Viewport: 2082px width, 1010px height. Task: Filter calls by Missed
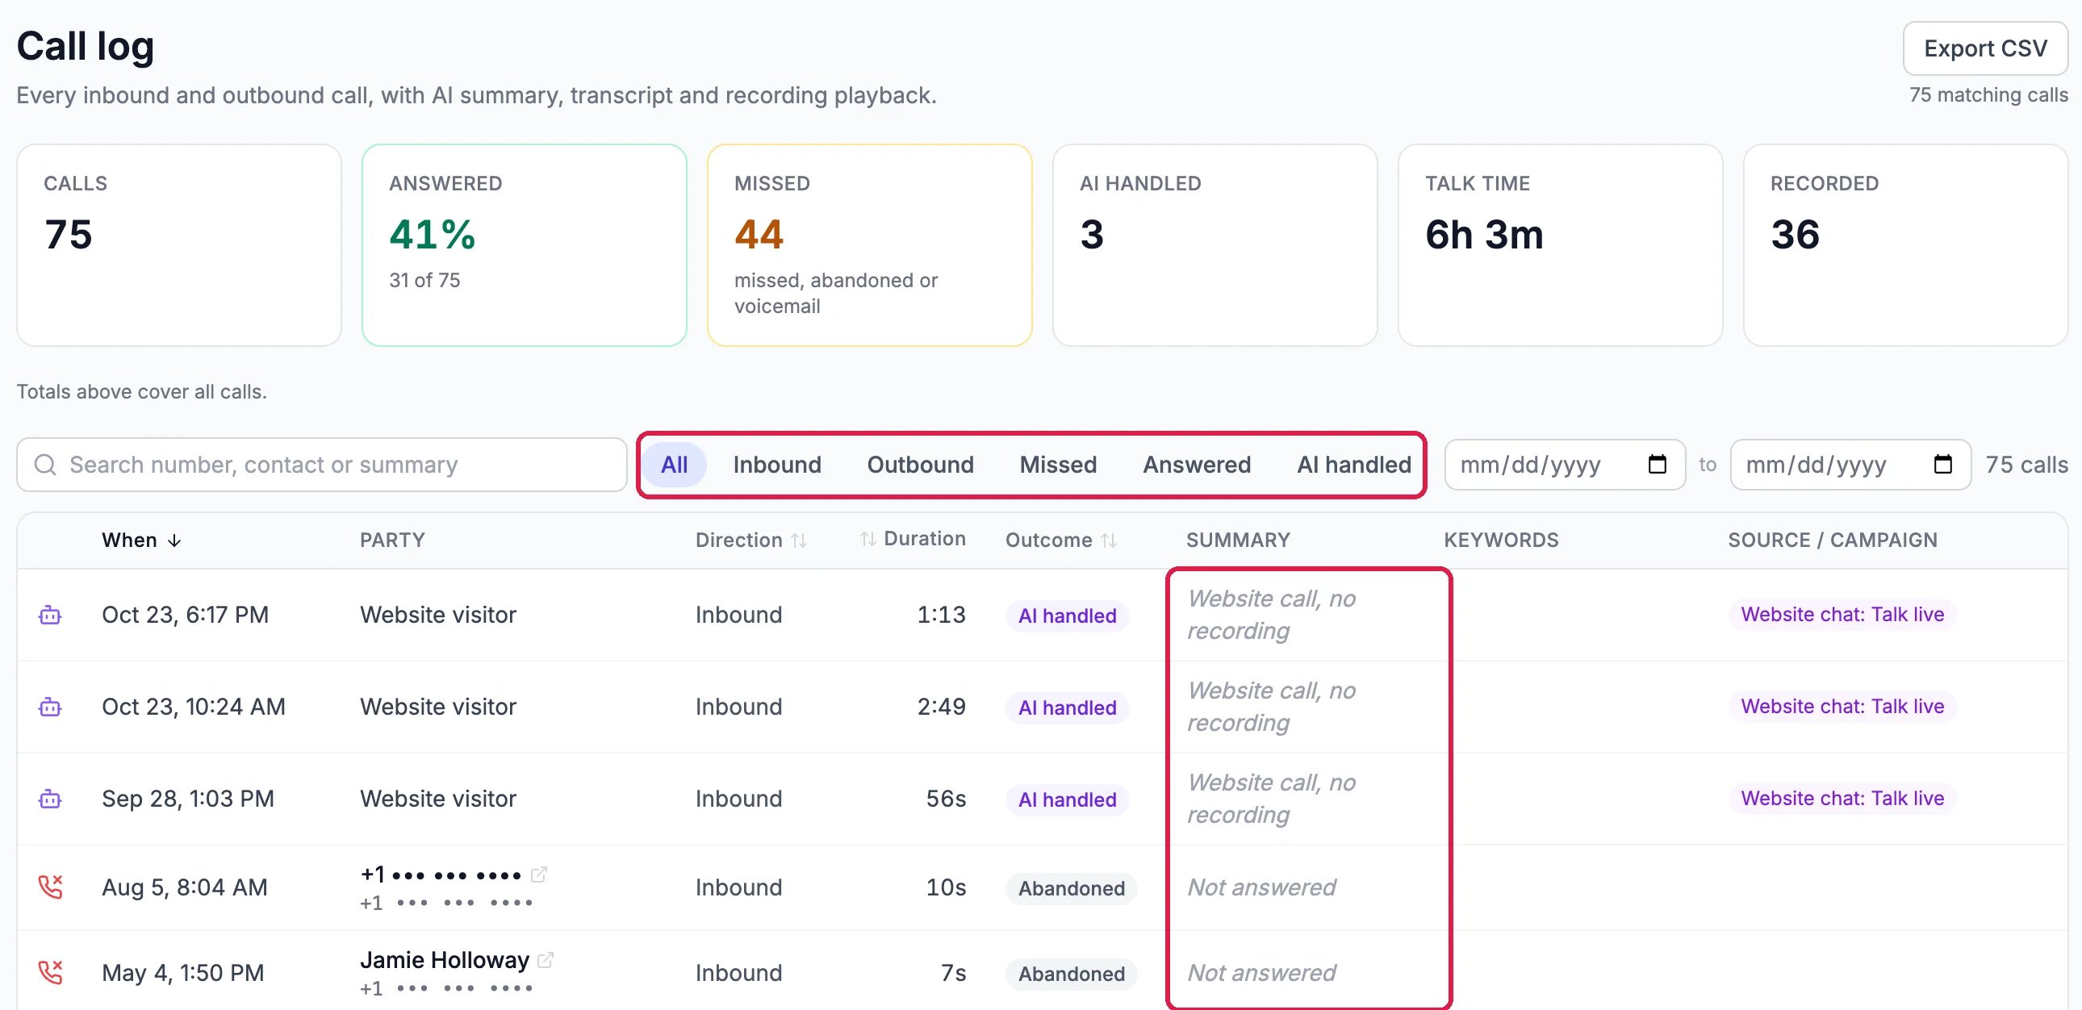coord(1058,465)
